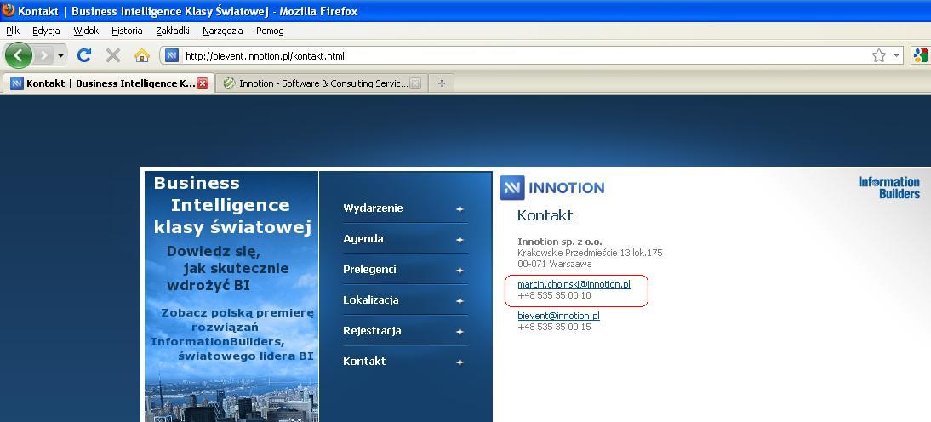Open the Pomoc menu
Screen dimensions: 931x422
[x=270, y=31]
